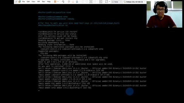Click the terminal cursor on the last line

click(39, 90)
